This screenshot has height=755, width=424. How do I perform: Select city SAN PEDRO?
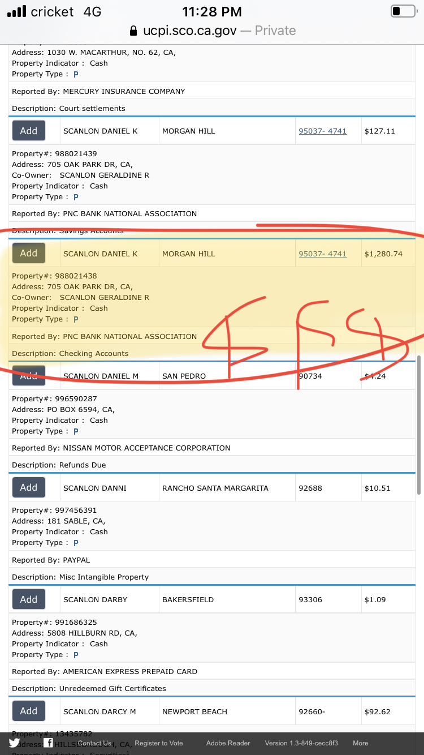coord(184,376)
